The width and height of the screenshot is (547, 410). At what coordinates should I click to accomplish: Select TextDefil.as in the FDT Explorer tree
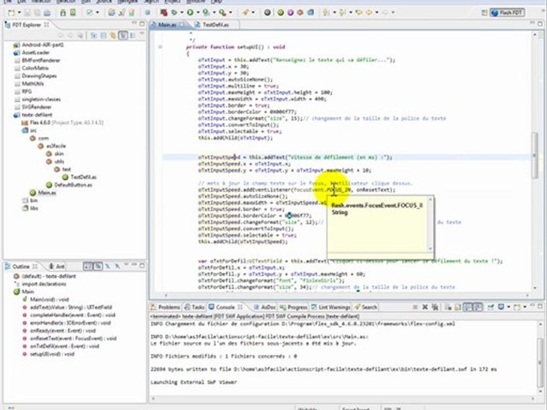[83, 177]
